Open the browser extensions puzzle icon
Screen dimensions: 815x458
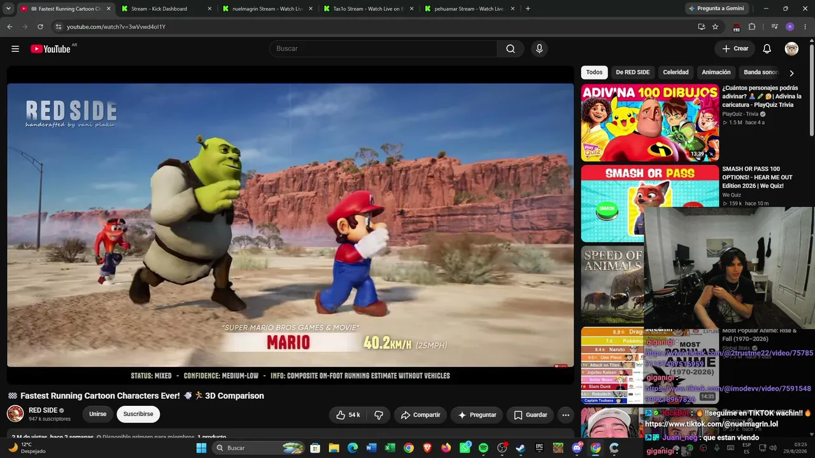pyautogui.click(x=752, y=27)
